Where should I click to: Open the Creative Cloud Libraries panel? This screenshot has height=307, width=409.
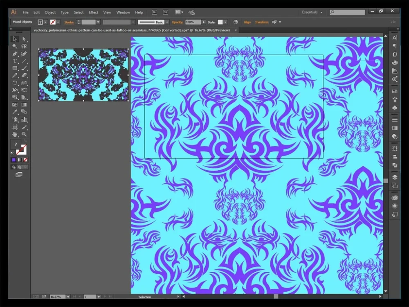[x=395, y=198]
